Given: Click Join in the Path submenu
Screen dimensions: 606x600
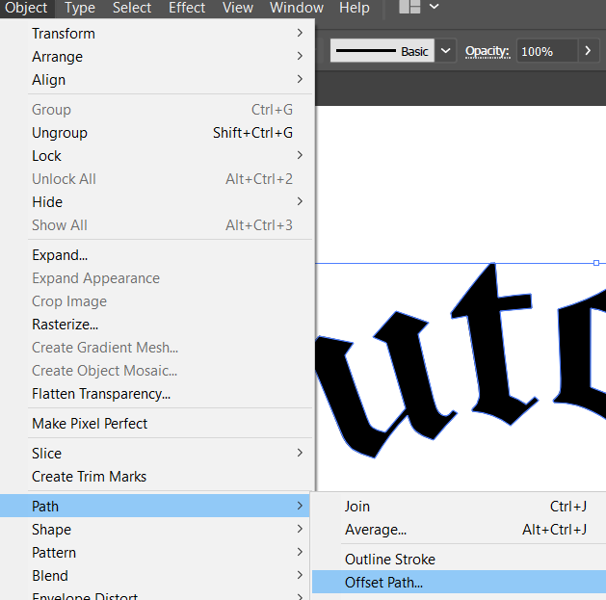Looking at the screenshot, I should 356,507.
